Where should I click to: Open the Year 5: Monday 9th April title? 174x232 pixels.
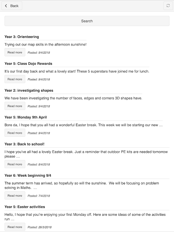(x=26, y=117)
